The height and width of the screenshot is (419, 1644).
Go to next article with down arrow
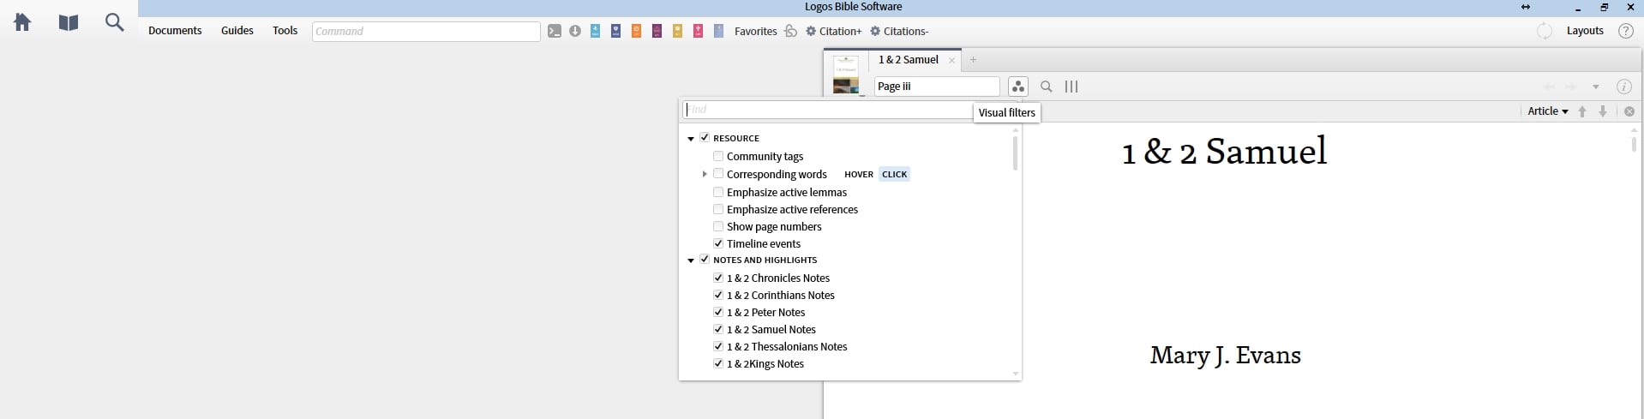1603,111
